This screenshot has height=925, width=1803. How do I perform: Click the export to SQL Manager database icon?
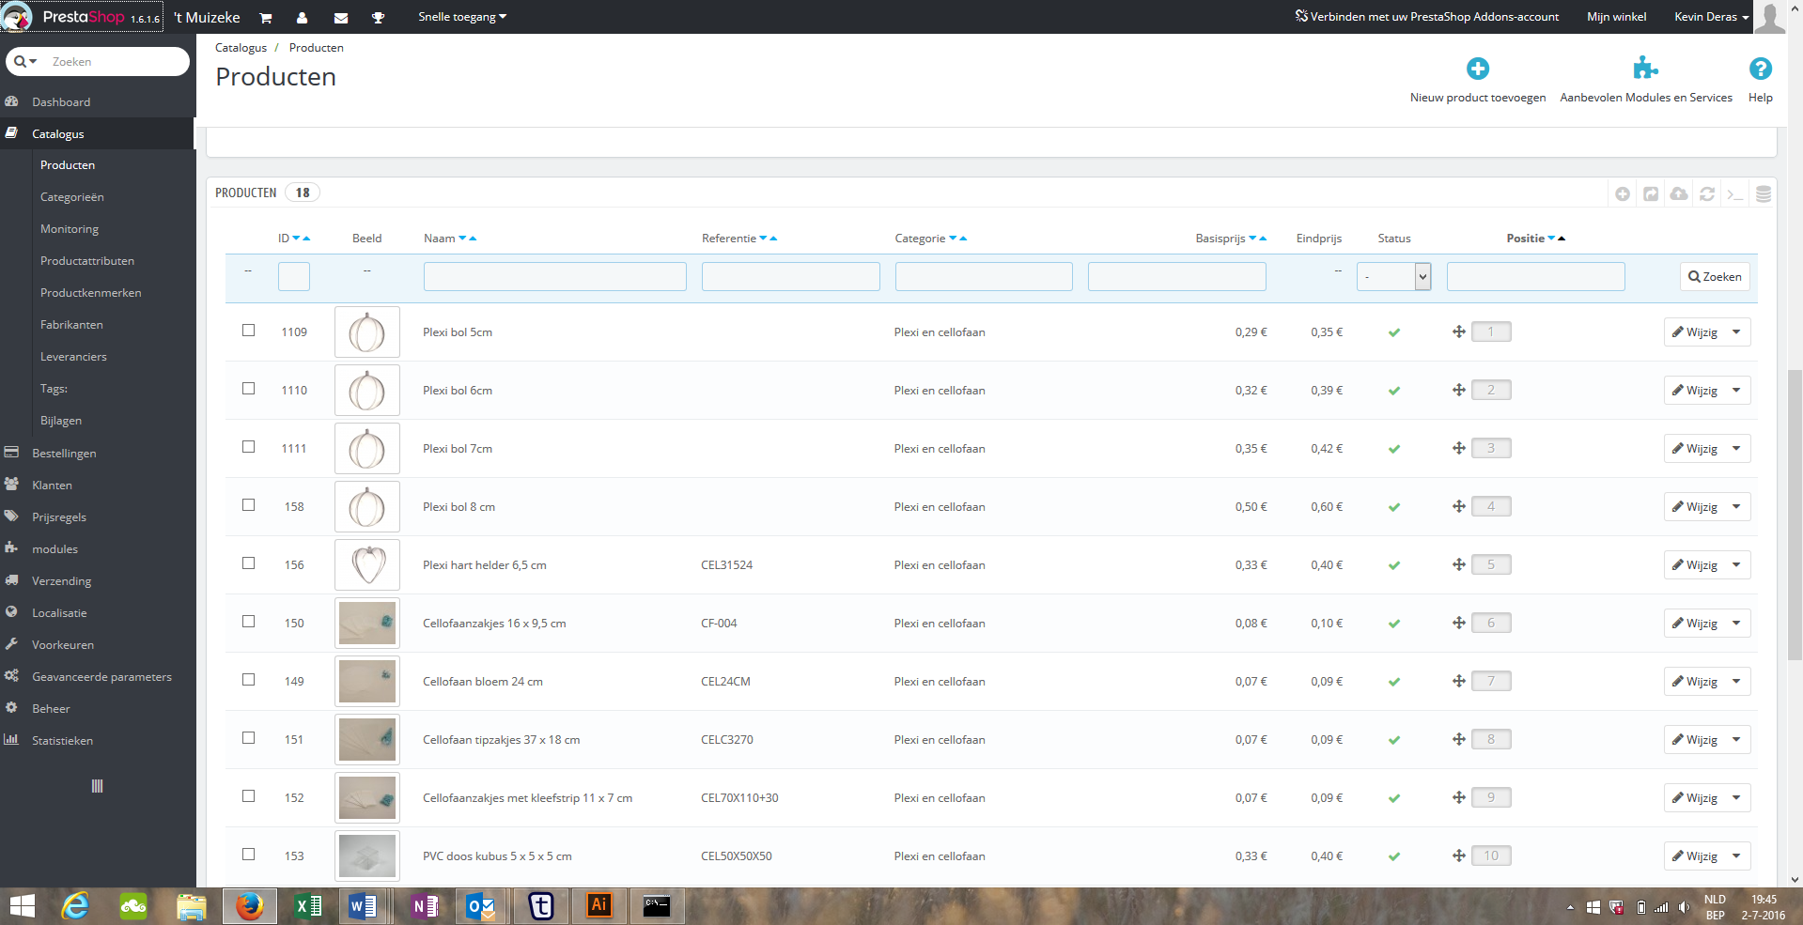[x=1764, y=193]
